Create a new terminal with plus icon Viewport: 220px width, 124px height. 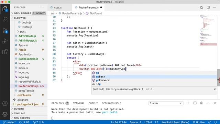point(188,103)
